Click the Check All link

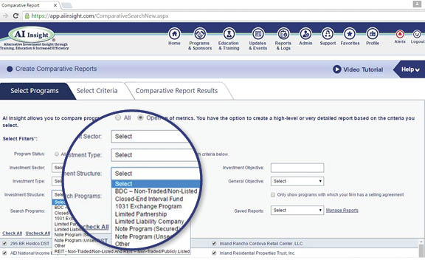[13, 233]
